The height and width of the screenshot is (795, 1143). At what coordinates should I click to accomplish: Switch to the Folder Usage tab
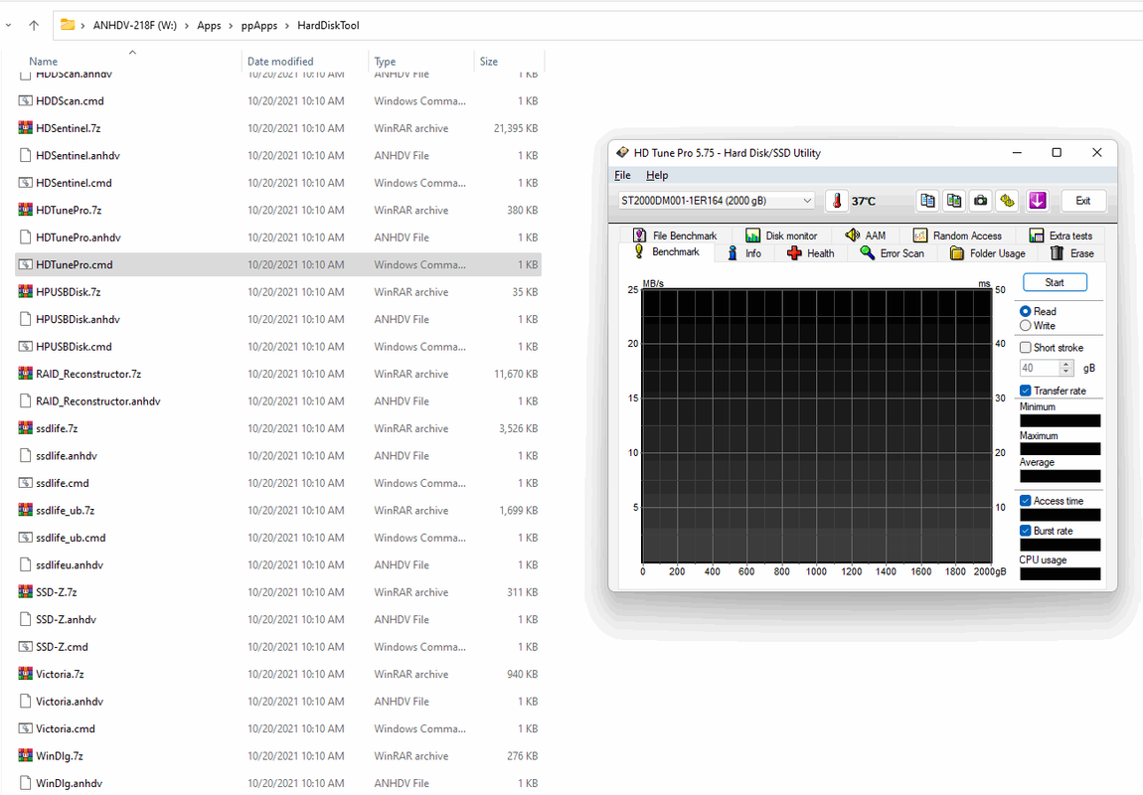point(988,252)
